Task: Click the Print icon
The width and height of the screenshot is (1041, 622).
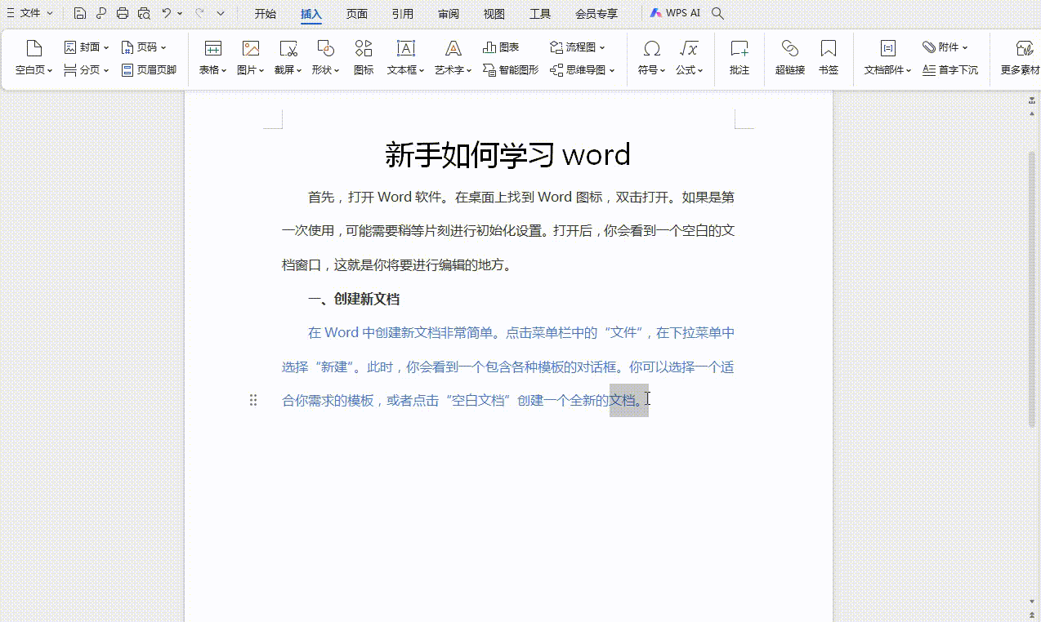Action: (123, 13)
